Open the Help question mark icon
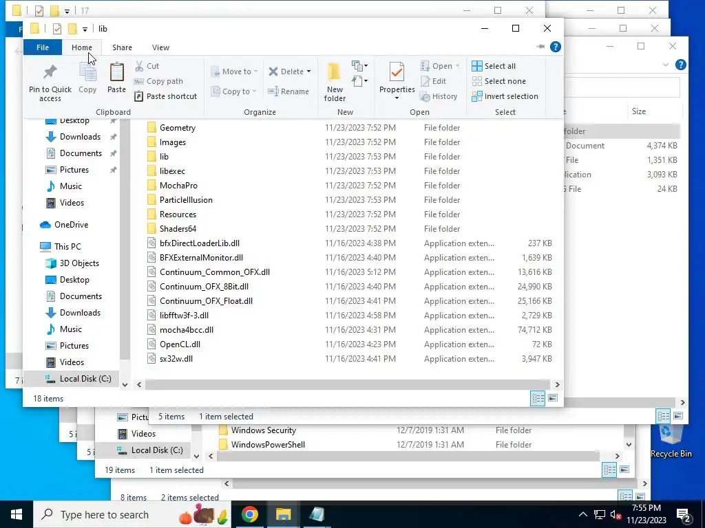Viewport: 705px width, 528px height. pyautogui.click(x=556, y=47)
